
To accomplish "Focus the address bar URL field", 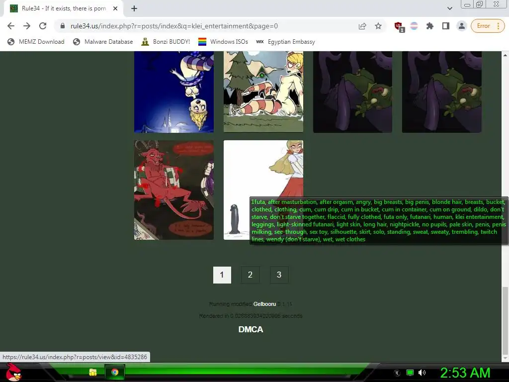I will coord(208,26).
